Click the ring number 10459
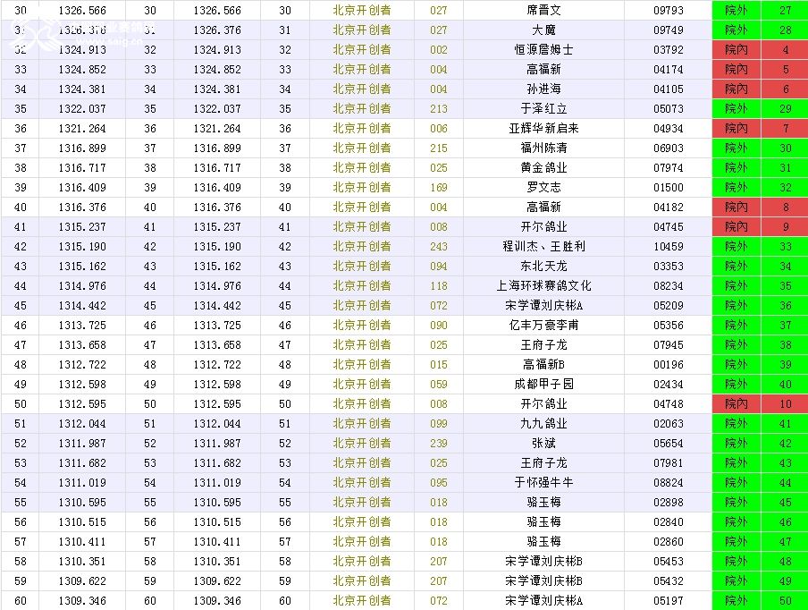This screenshot has width=808, height=610. (668, 247)
